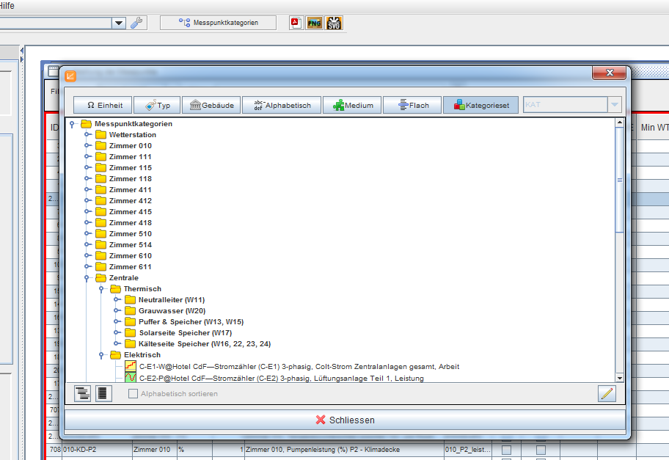Expand the Zimmer 010 node
The width and height of the screenshot is (669, 460).
(x=87, y=145)
